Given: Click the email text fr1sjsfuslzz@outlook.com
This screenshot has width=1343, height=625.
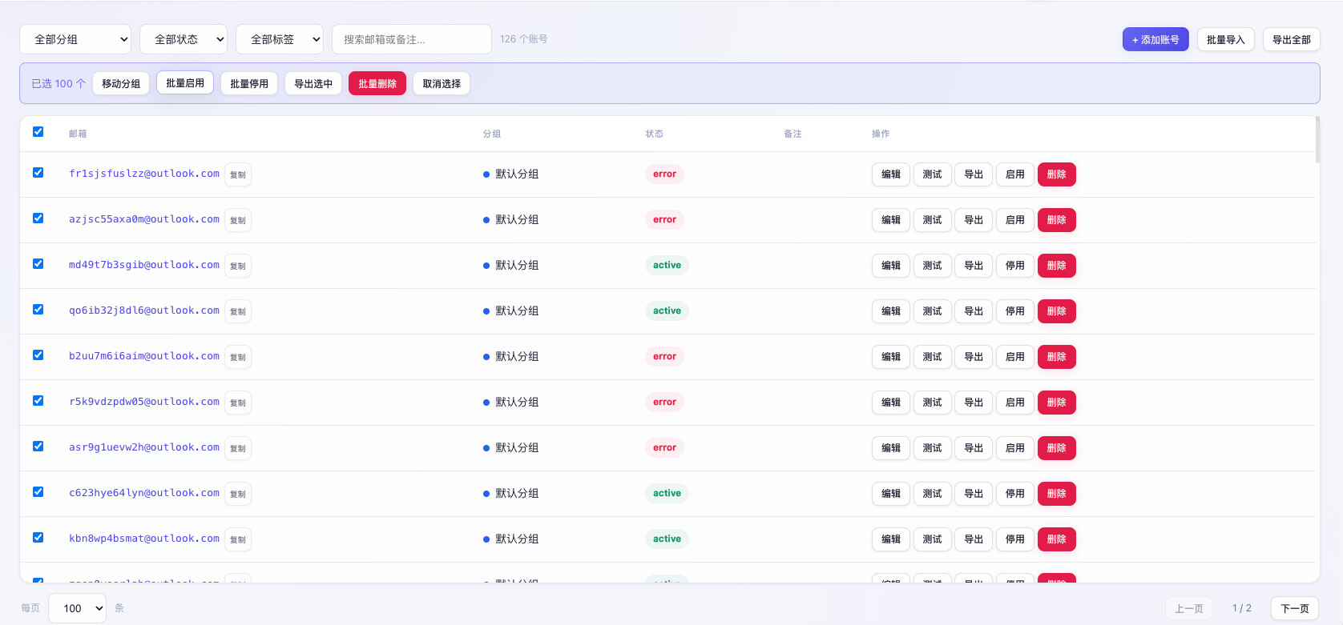Looking at the screenshot, I should click(144, 174).
